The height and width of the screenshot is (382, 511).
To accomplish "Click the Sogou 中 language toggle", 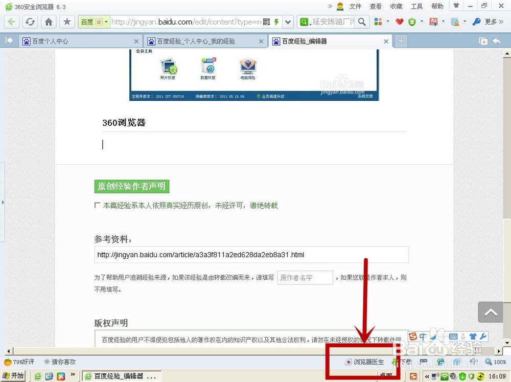I will 423,336.
